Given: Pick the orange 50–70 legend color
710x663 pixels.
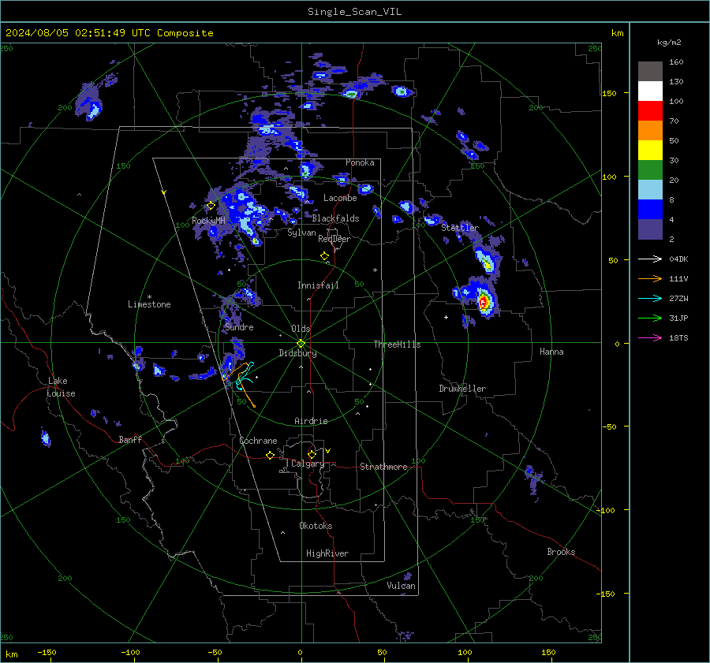Looking at the screenshot, I should pos(650,131).
